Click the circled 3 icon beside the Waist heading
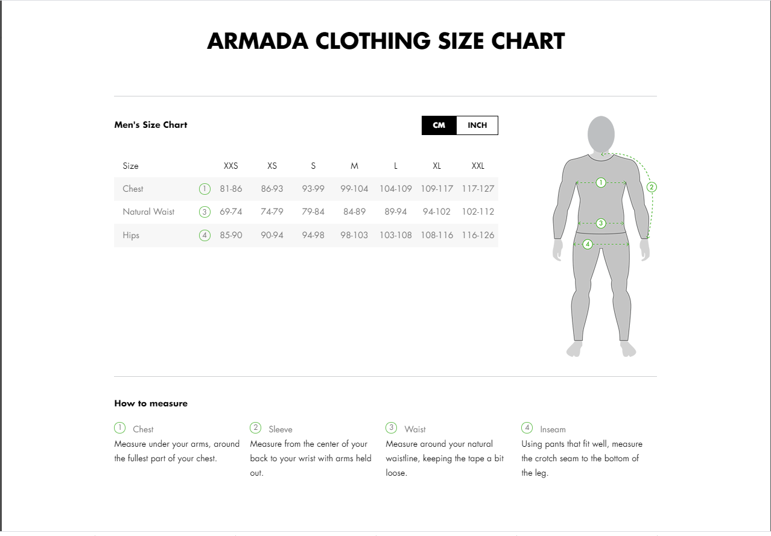The height and width of the screenshot is (536, 771). [x=391, y=428]
